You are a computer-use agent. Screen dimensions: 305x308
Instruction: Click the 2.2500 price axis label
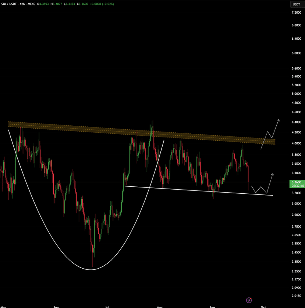[x=296, y=272]
